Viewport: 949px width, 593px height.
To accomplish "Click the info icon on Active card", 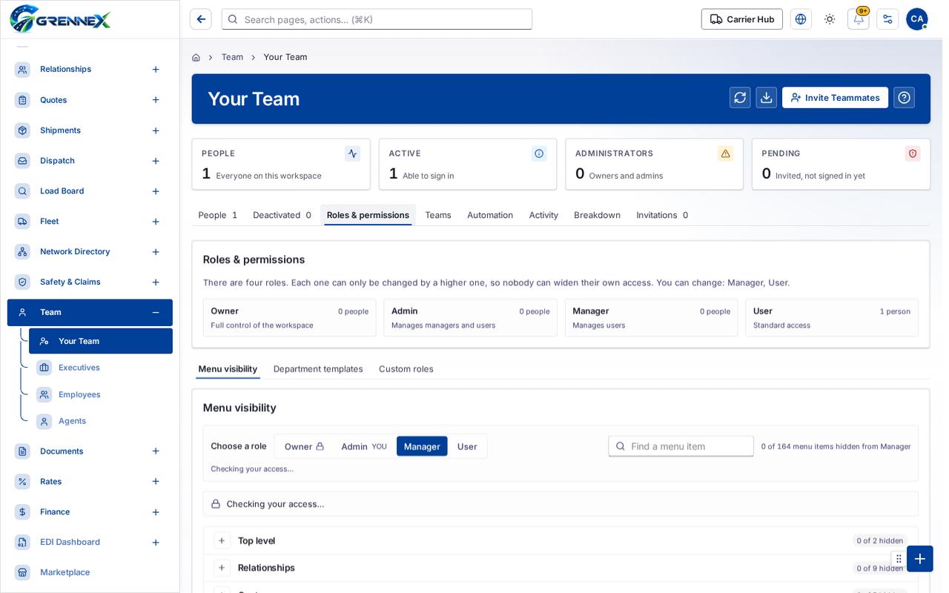I will tap(539, 153).
